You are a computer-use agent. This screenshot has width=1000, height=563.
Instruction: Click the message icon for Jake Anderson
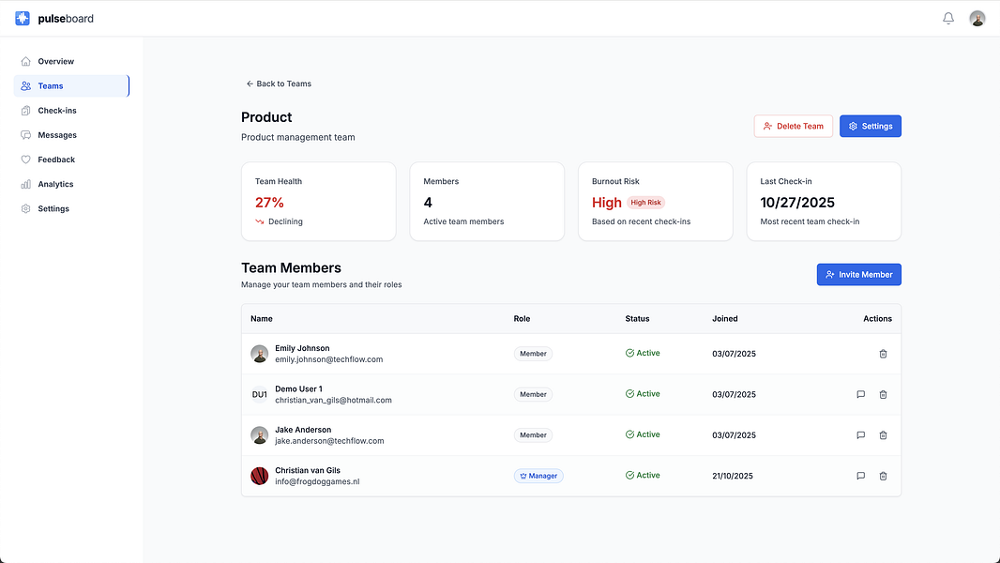point(860,434)
